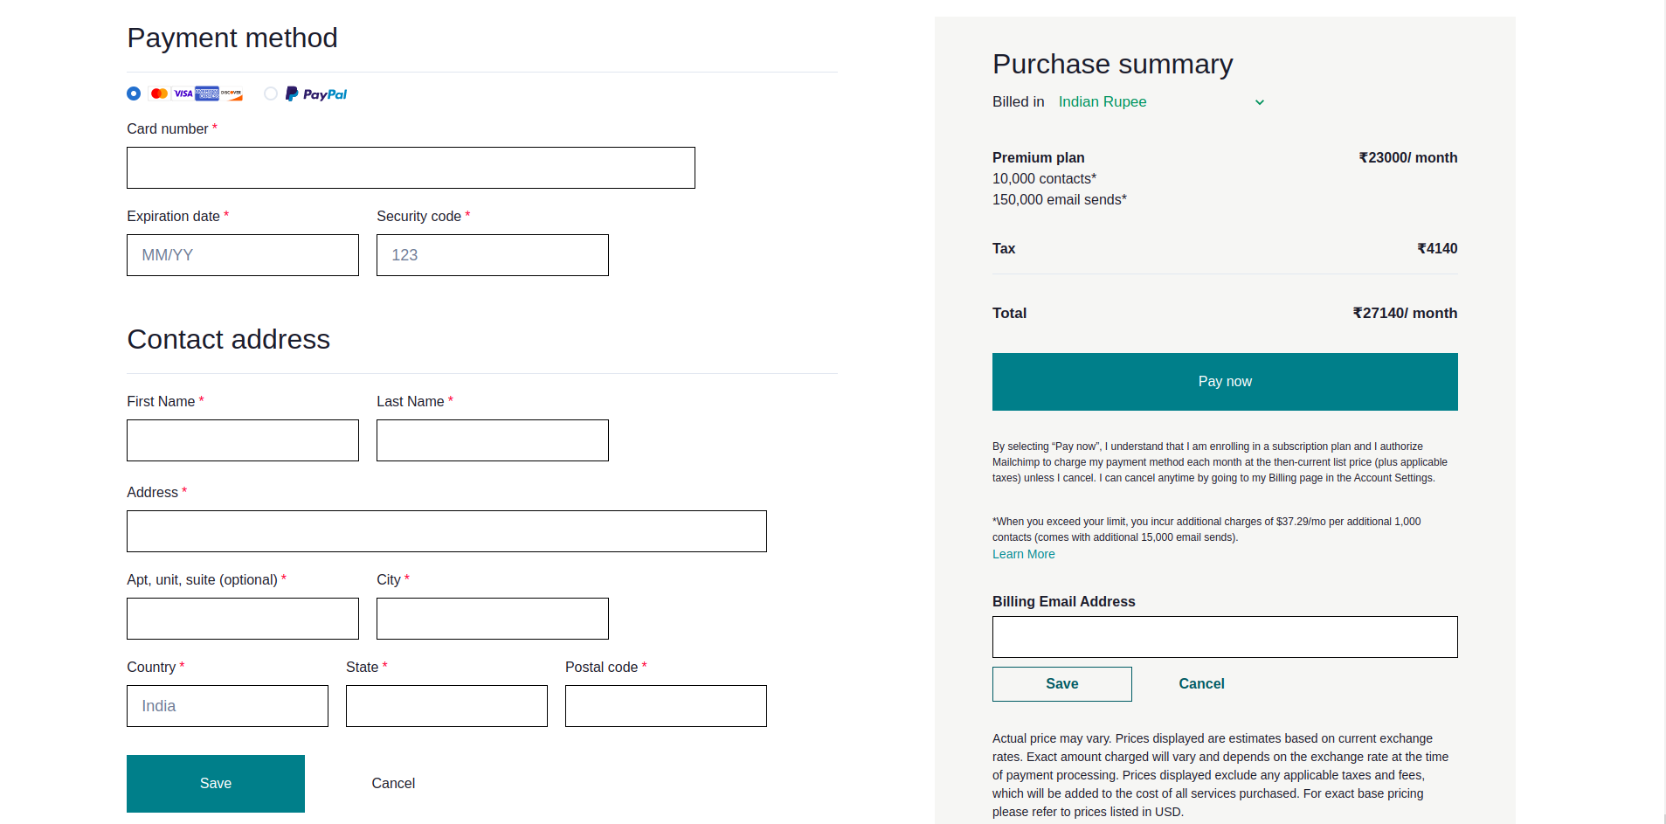Image resolution: width=1666 pixels, height=824 pixels.
Task: Select the PayPal radio button
Action: click(271, 93)
